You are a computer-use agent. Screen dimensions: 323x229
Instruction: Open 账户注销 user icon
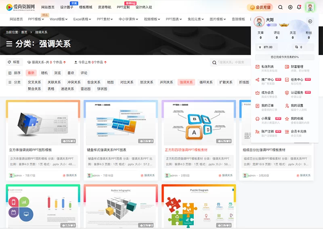(257, 132)
